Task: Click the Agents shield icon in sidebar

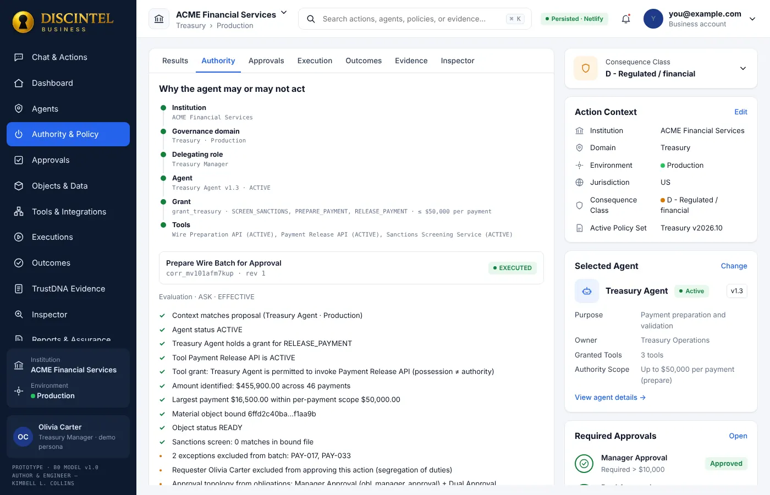Action: (19, 109)
